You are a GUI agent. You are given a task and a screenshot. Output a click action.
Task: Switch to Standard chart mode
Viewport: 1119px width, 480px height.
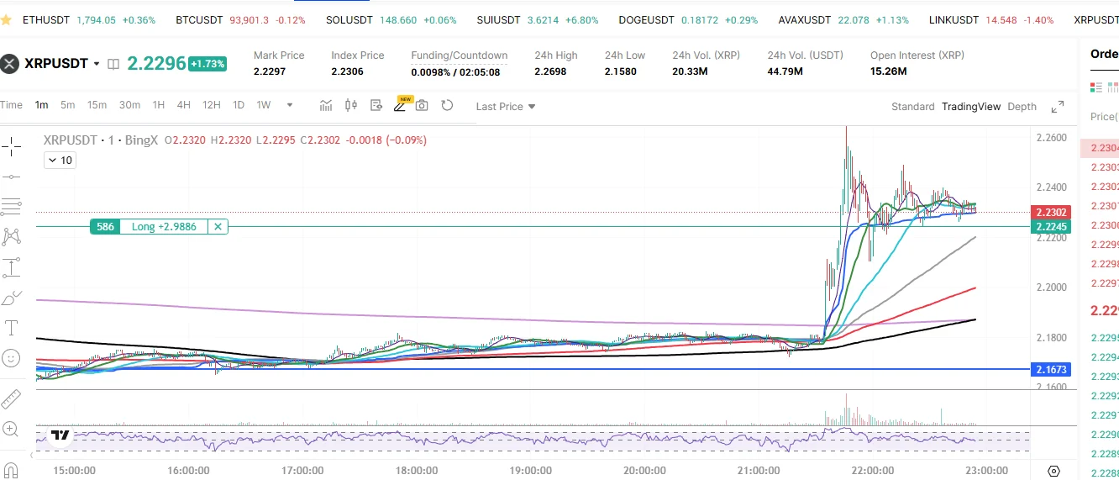pyautogui.click(x=912, y=107)
